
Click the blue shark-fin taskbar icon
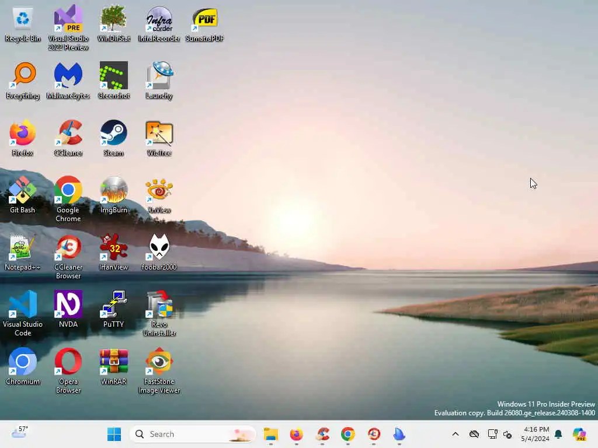399,434
